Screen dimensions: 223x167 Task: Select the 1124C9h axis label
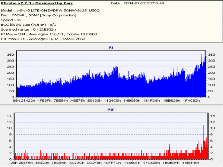tap(112, 101)
